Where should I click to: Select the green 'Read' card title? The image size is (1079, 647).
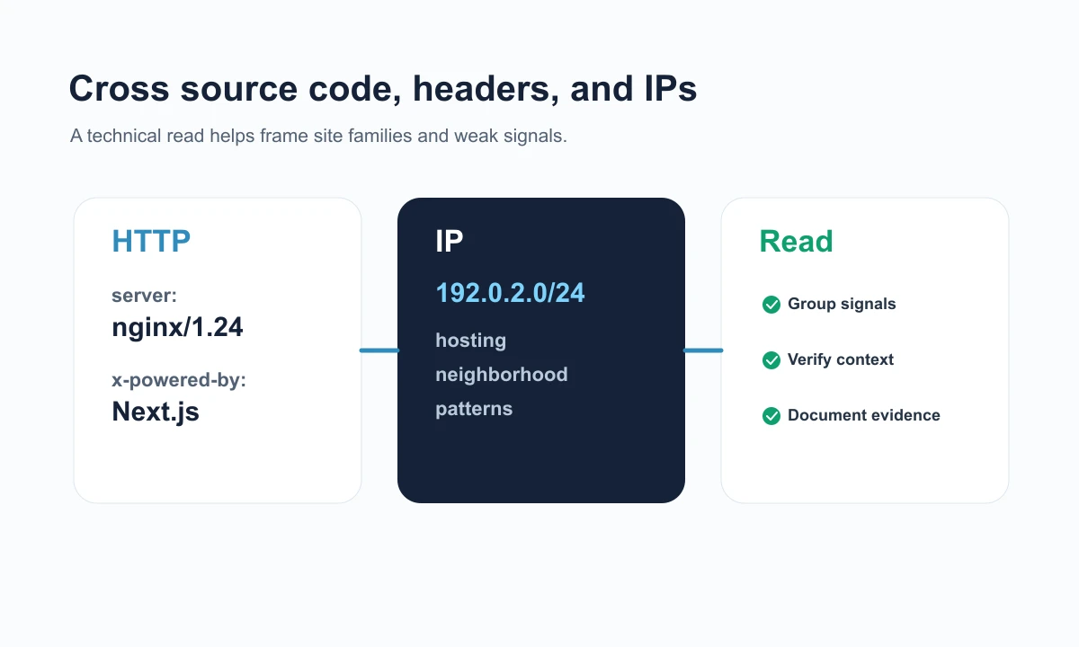point(796,242)
